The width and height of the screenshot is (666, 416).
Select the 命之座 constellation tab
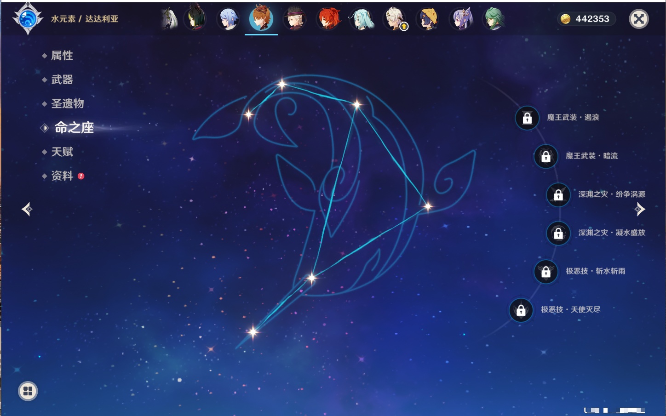pos(74,127)
